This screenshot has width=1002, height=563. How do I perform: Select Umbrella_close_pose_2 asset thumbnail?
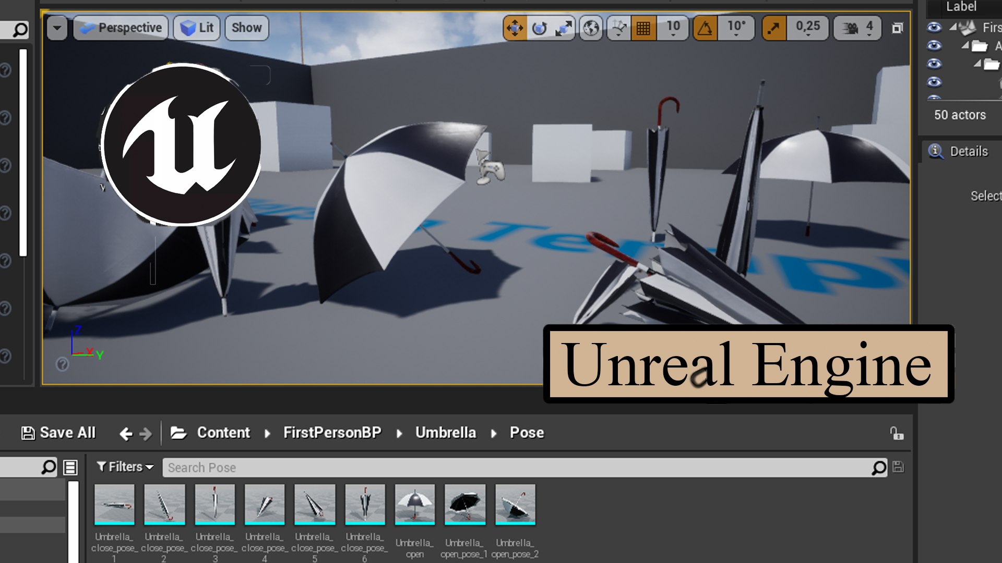coord(164,504)
